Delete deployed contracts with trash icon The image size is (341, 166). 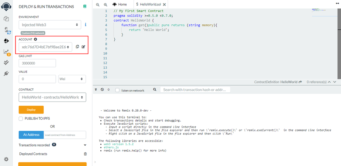(x=85, y=154)
